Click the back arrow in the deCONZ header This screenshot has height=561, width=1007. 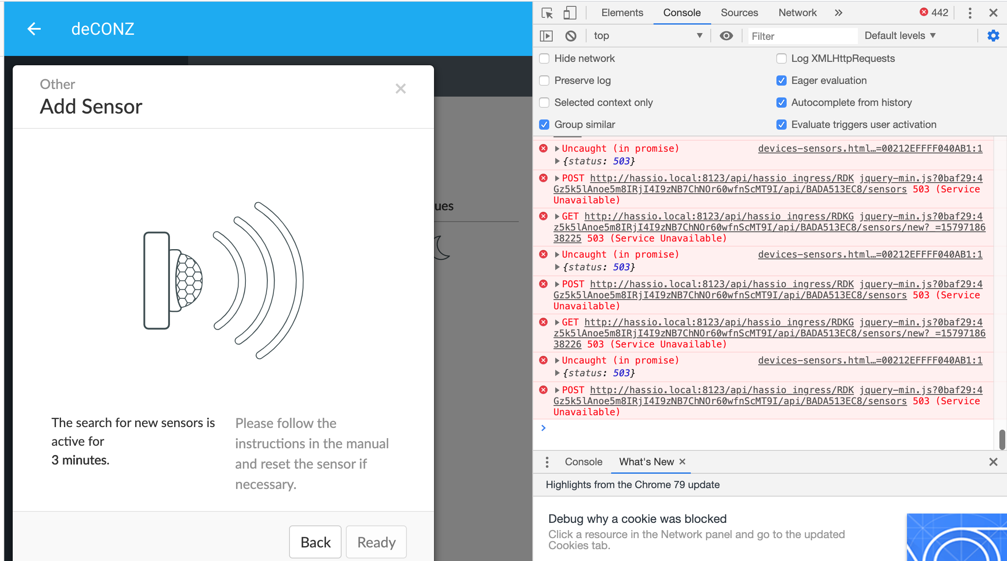click(x=34, y=28)
